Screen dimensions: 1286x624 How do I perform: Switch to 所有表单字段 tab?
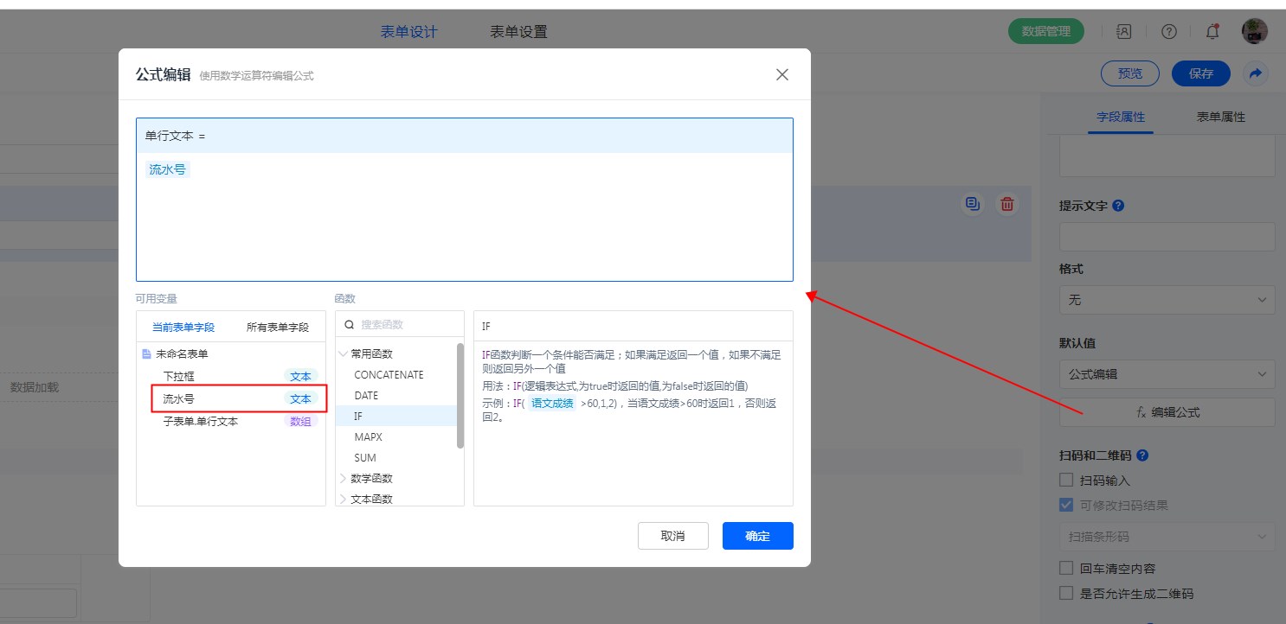(x=277, y=328)
